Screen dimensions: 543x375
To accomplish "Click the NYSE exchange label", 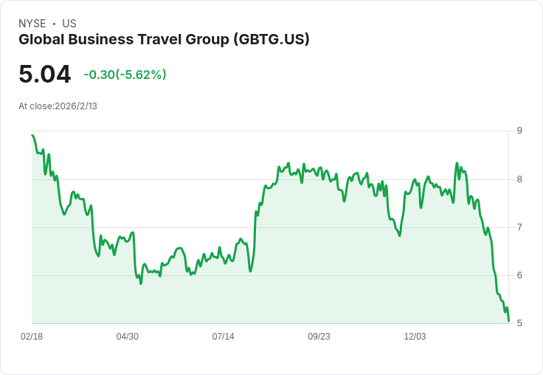I will pos(32,24).
